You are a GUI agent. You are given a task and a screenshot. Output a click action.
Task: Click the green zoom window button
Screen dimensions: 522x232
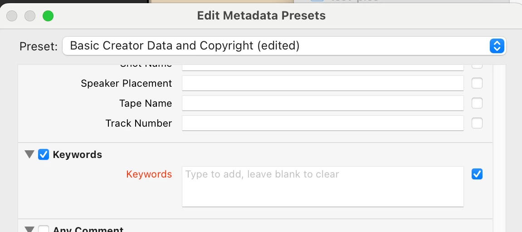(48, 16)
